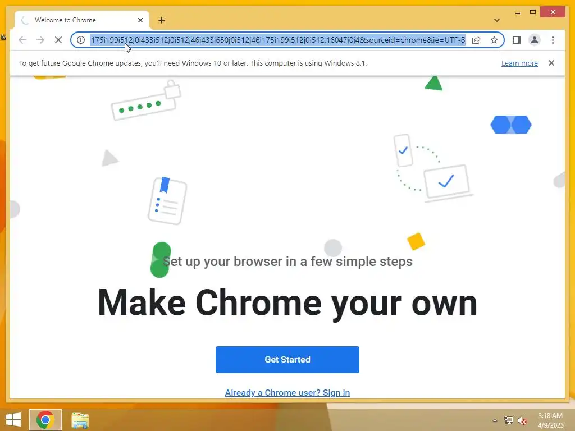Minimize the Chrome window
Screen dimensions: 575x431
pyautogui.click(x=517, y=12)
